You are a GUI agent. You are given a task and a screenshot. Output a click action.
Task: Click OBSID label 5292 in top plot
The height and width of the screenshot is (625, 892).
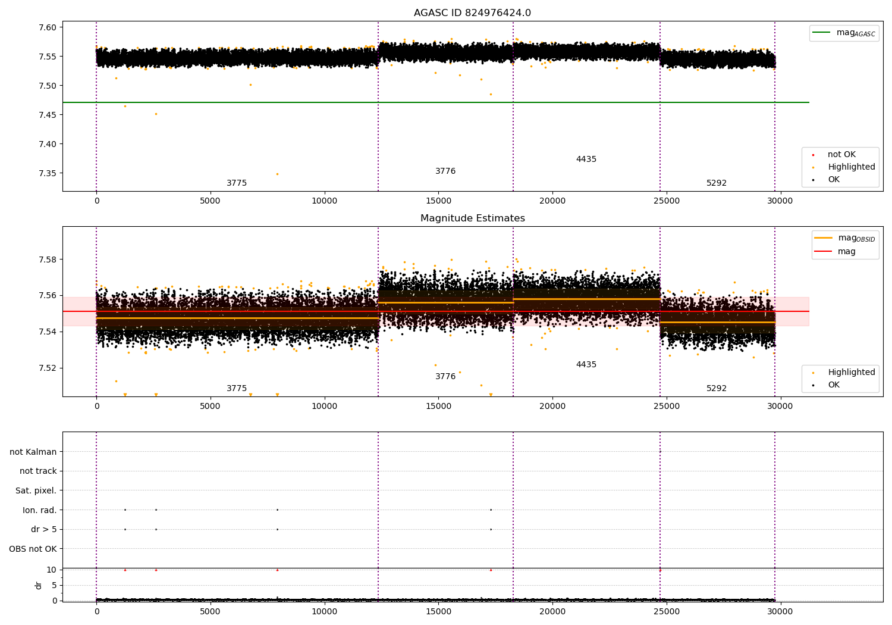point(717,183)
